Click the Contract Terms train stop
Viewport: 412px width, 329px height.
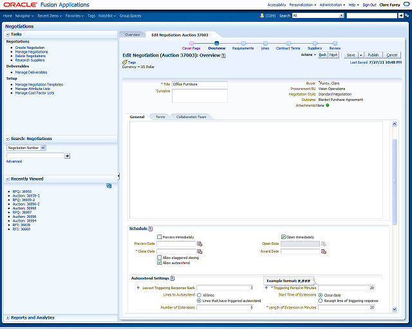point(288,43)
